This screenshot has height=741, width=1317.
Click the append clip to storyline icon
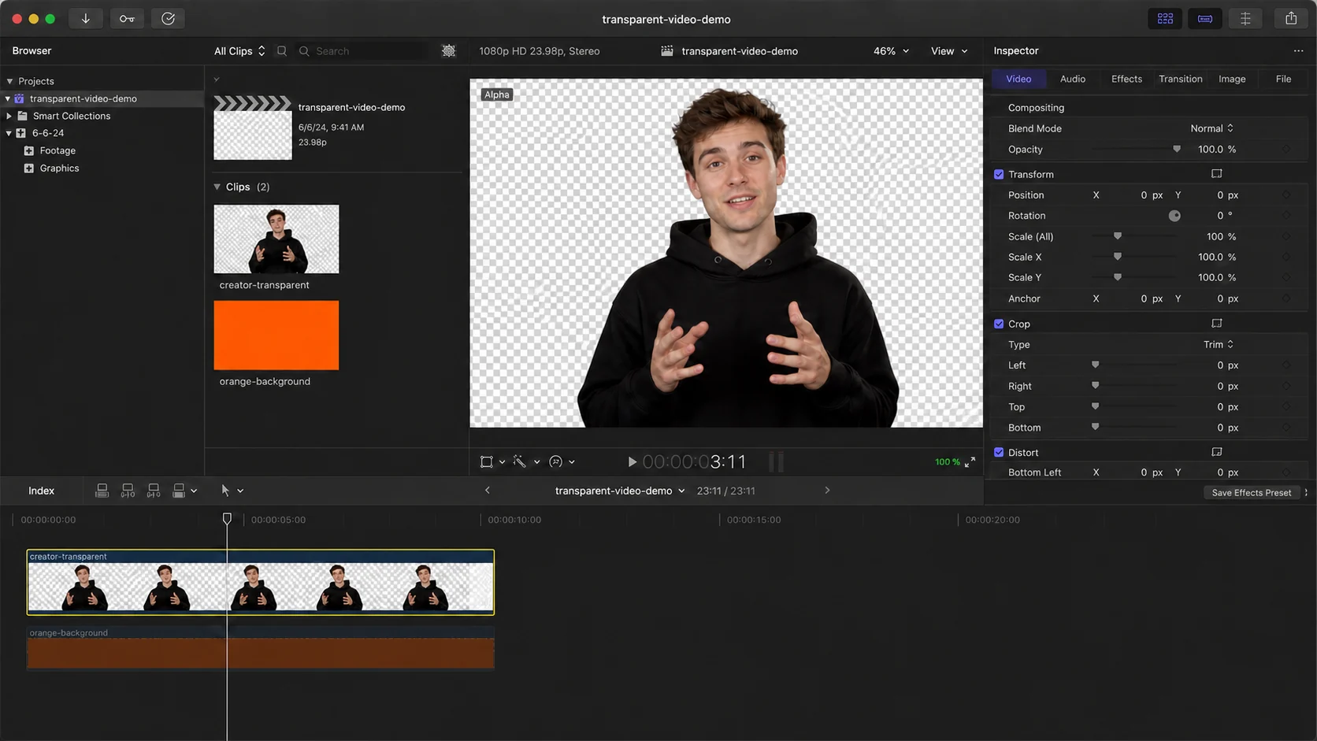[154, 491]
